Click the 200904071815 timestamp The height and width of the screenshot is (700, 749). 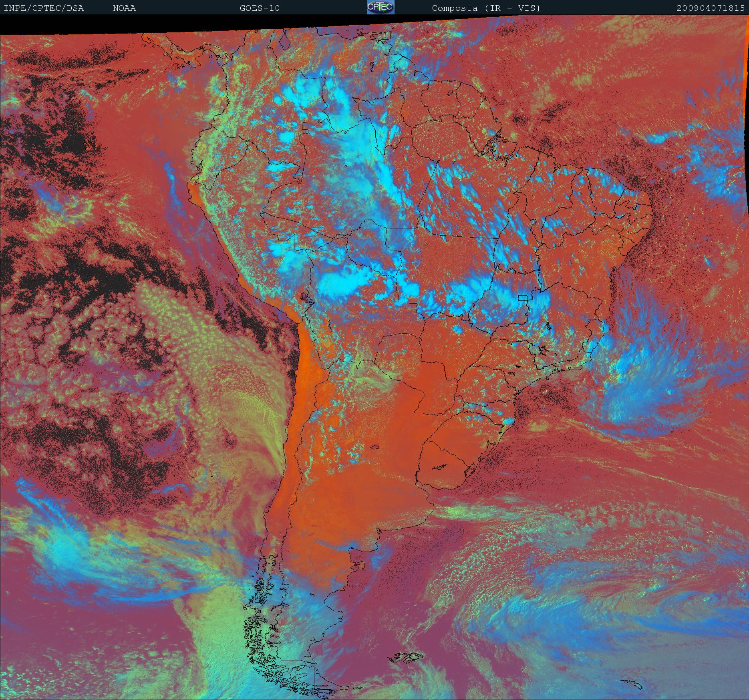[711, 8]
